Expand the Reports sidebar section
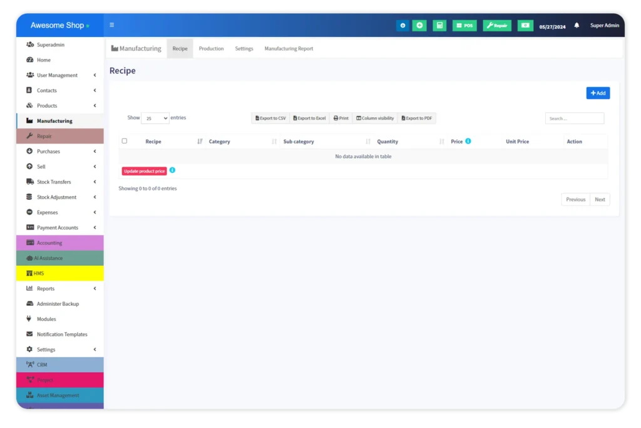 click(x=60, y=289)
